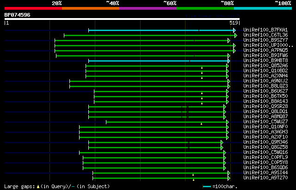Screen dimensions: 296x190
Task: Click the arrowhead ending the UniRef100_Q9M346 bar
Action: (222, 143)
